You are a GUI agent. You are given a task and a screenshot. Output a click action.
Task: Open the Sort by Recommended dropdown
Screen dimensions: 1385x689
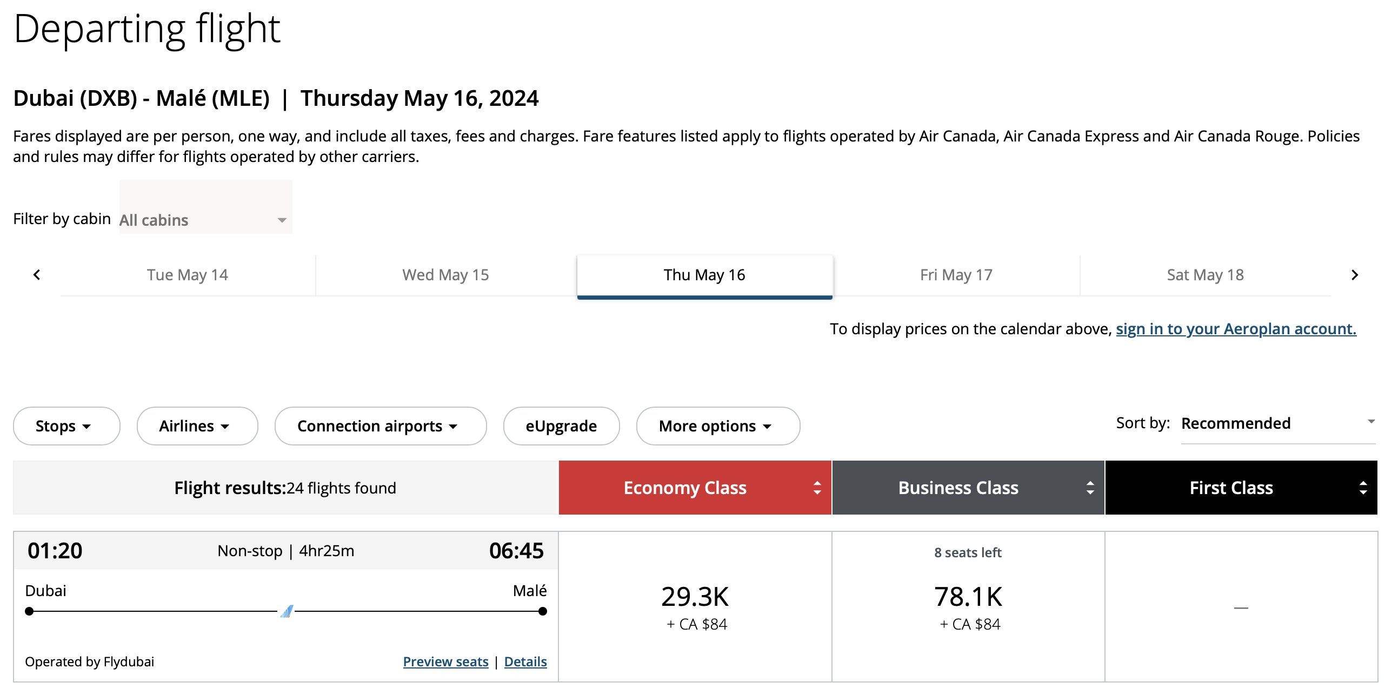click(x=1278, y=424)
